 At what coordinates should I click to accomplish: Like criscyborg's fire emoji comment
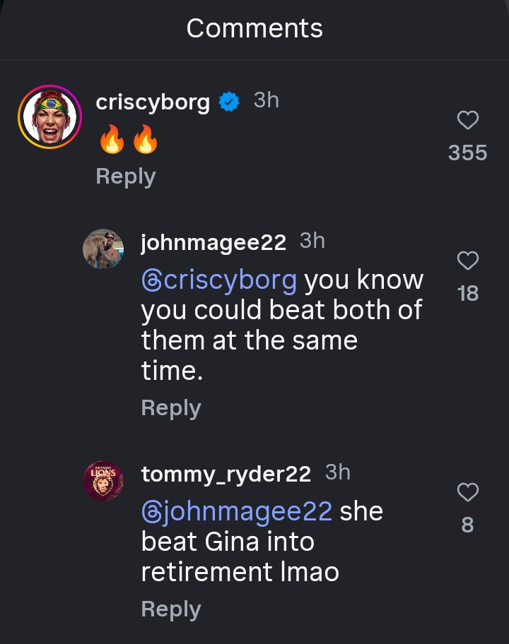[467, 121]
